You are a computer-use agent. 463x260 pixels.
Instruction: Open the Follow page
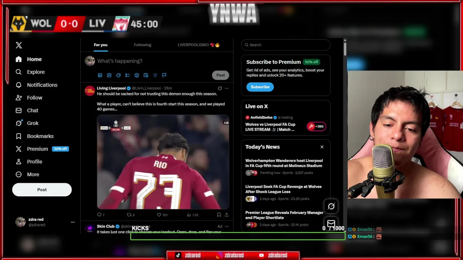[29, 97]
